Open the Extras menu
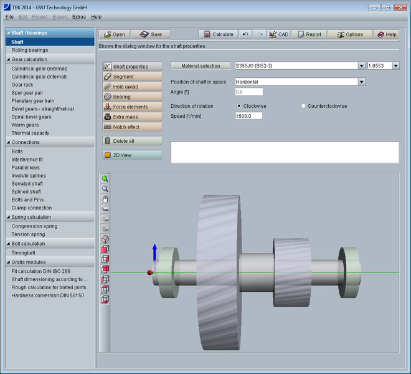The height and width of the screenshot is (374, 411). tap(78, 17)
